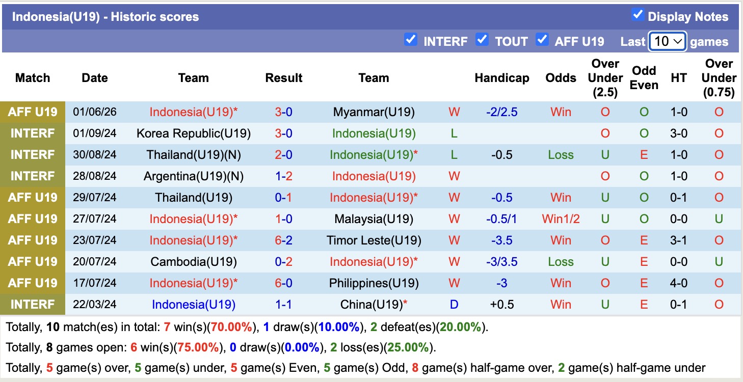Select the China(U19) team name
The height and width of the screenshot is (382, 743).
[x=371, y=305]
